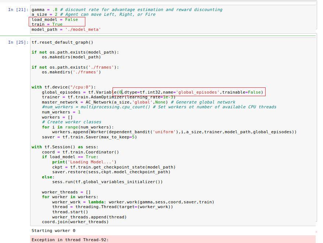The height and width of the screenshot is (243, 323).
Task: Click the 'Starting worker 0' output
Action: (x=53, y=231)
